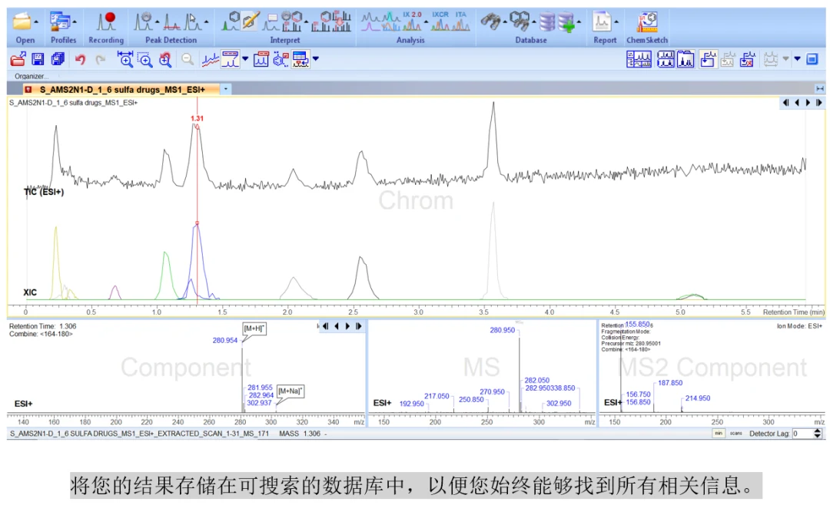
Task: Expand the Profiles dropdown arrow
Action: (75, 22)
